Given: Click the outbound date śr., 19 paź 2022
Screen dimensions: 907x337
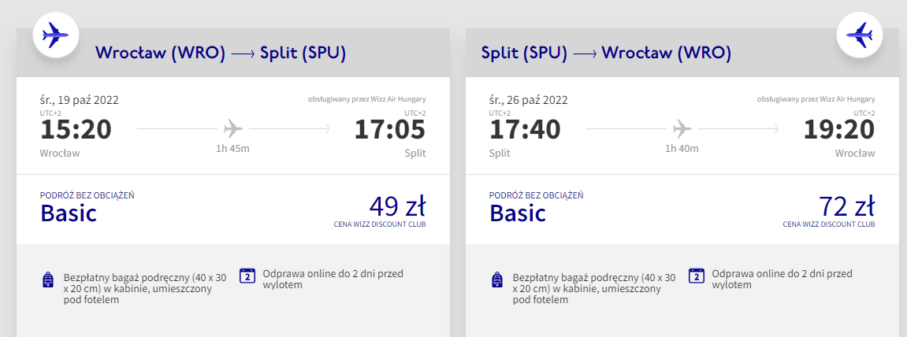Looking at the screenshot, I should tap(79, 100).
